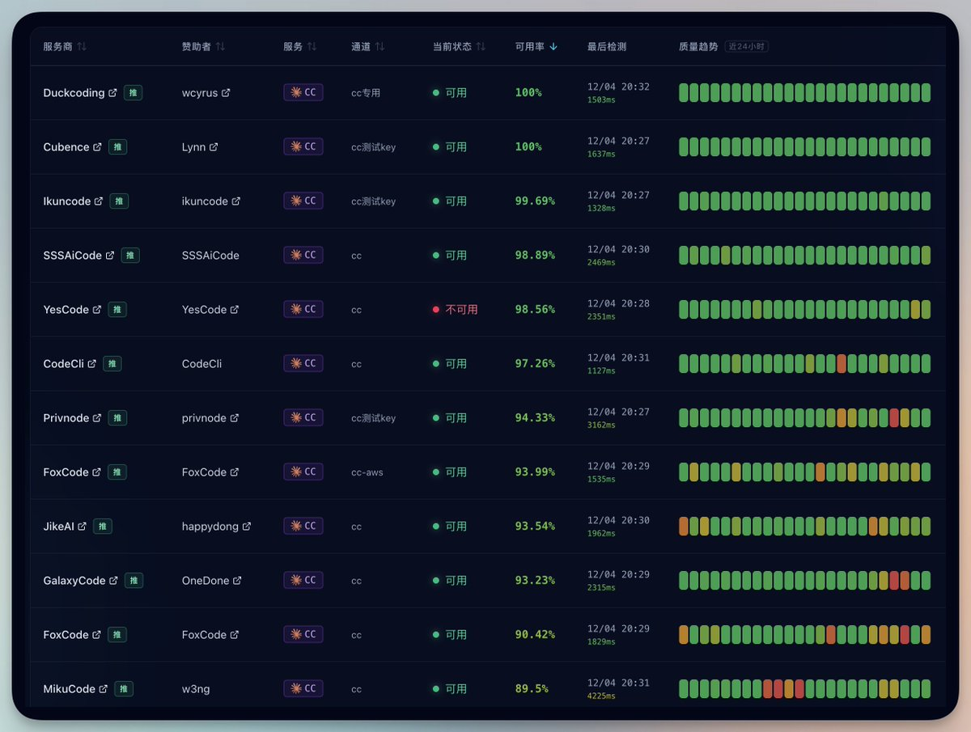The height and width of the screenshot is (732, 971).
Task: Toggle sort on 可用率 column
Action: tap(536, 47)
